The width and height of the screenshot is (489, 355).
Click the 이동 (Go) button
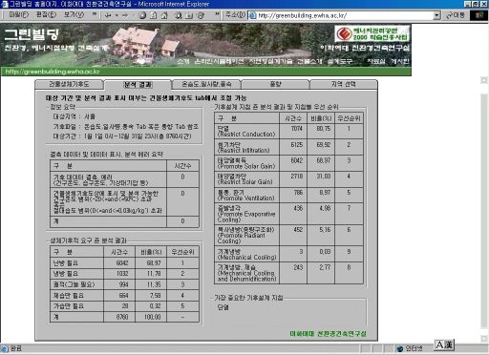(x=456, y=15)
